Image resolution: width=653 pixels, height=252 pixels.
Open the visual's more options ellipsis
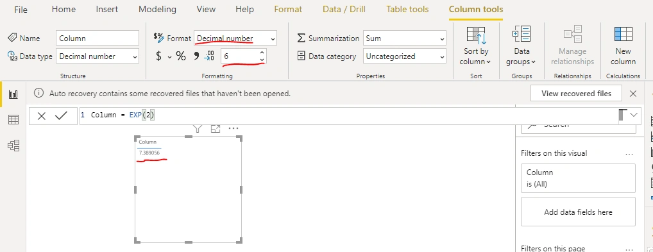click(x=233, y=128)
